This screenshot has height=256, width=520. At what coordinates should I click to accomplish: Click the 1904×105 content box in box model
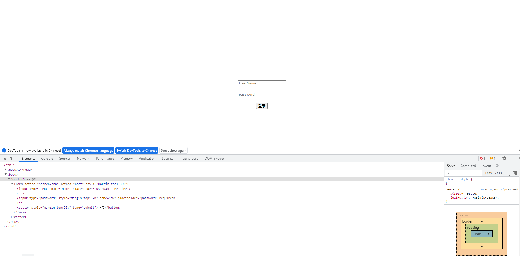(x=482, y=234)
